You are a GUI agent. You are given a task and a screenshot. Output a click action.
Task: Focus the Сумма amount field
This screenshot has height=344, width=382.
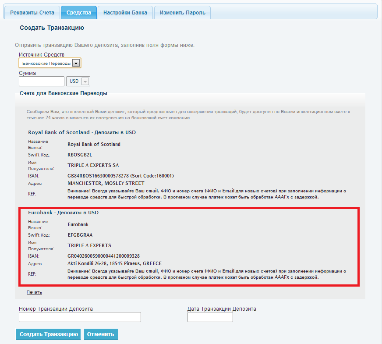pyautogui.click(x=42, y=82)
